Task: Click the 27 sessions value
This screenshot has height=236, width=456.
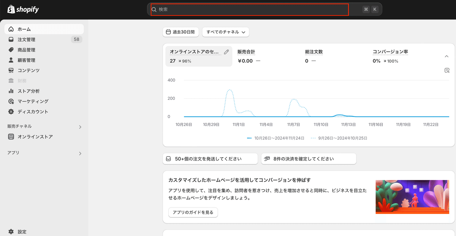Action: coord(173,61)
